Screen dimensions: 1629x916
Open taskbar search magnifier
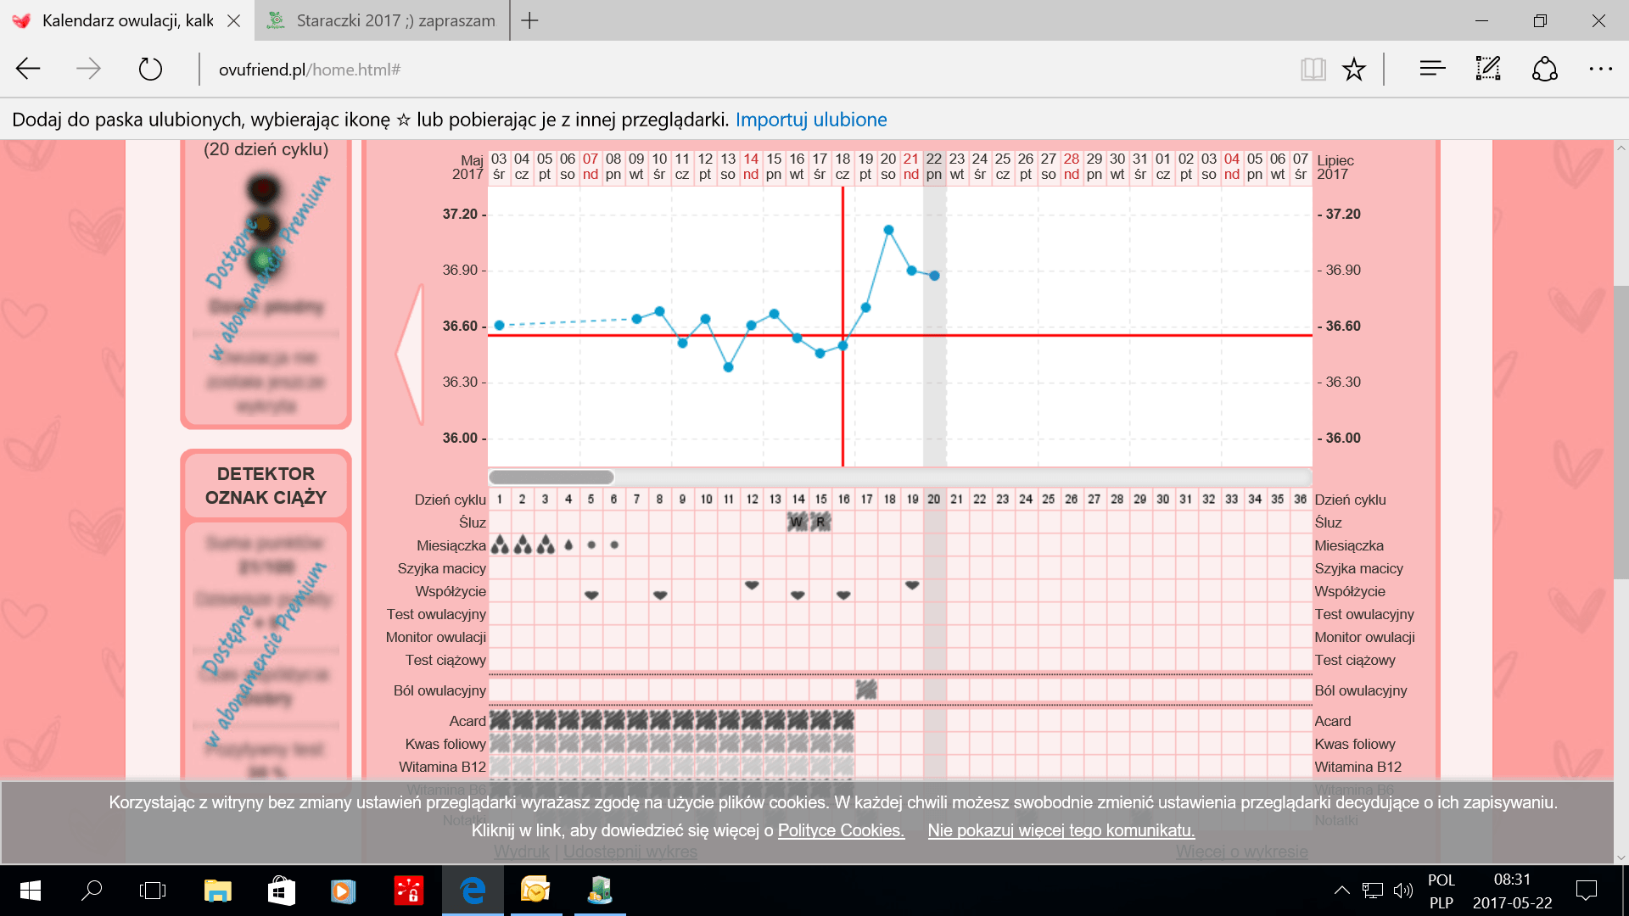(x=91, y=891)
